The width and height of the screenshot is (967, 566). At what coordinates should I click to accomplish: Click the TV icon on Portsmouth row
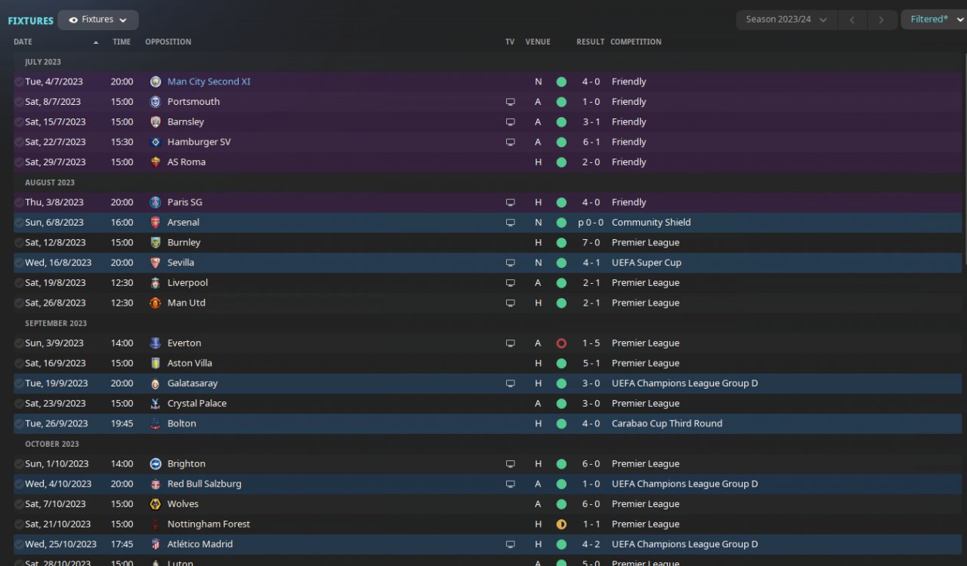coord(510,102)
